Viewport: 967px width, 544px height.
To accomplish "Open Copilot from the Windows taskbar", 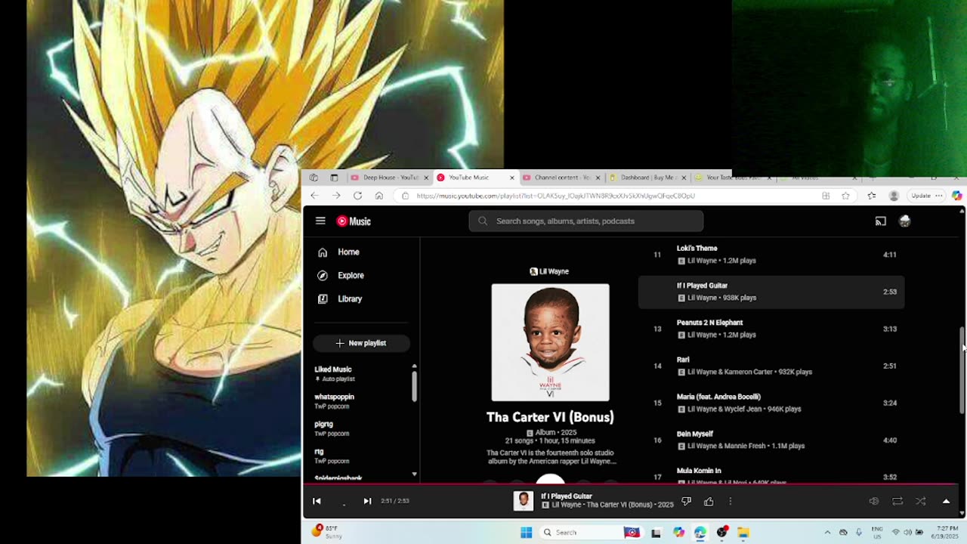I will coord(678,533).
